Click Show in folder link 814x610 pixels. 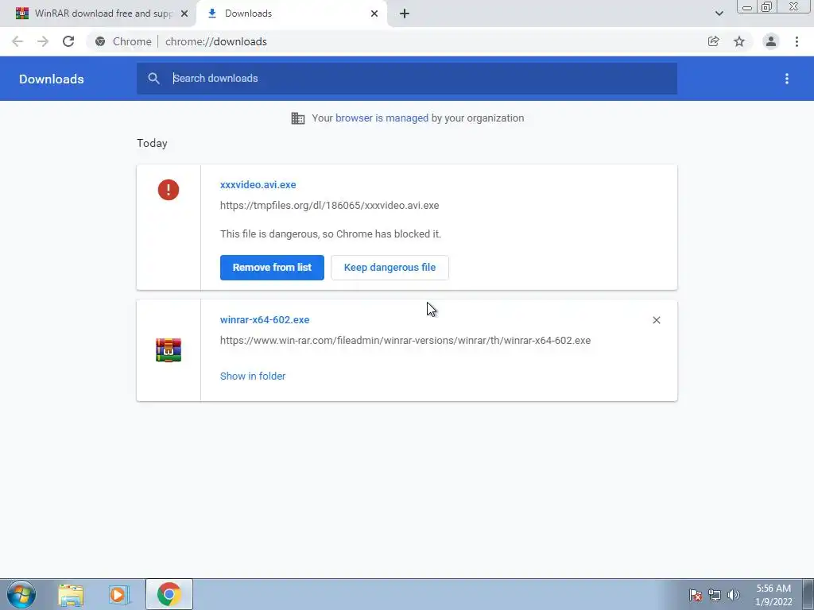point(253,376)
